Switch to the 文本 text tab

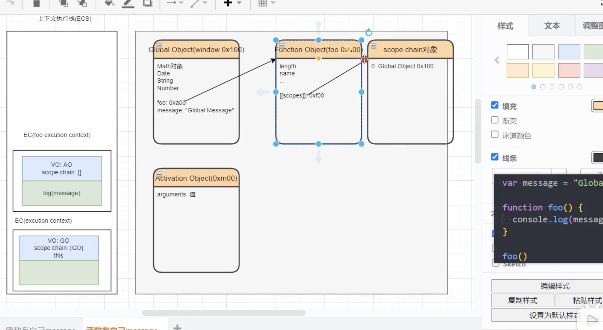click(552, 26)
